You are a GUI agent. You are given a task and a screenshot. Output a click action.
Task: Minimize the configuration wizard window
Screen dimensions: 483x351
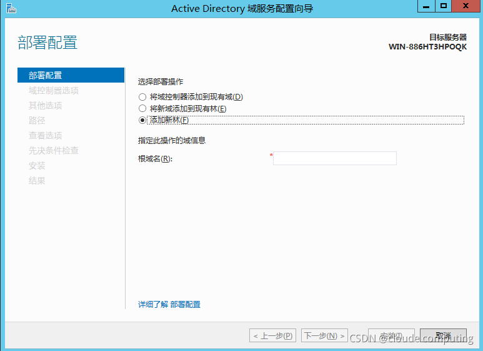click(x=426, y=6)
